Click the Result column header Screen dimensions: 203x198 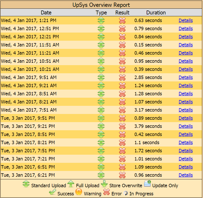pos(122,13)
